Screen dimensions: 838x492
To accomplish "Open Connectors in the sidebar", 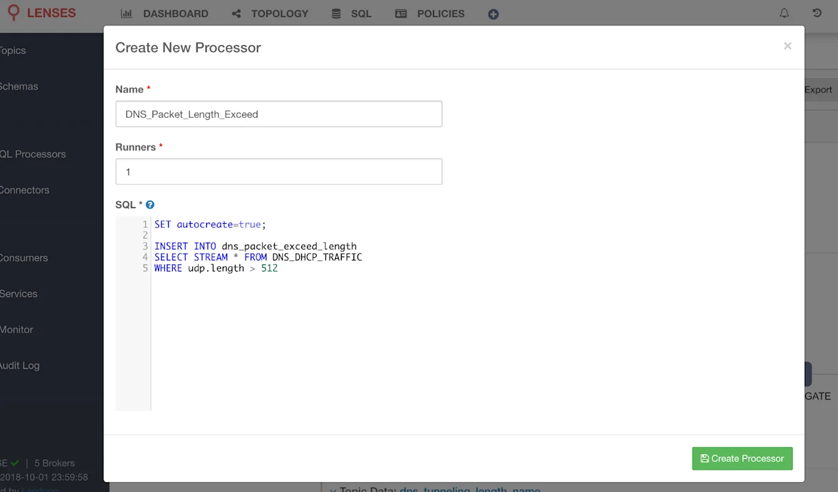I will point(24,190).
